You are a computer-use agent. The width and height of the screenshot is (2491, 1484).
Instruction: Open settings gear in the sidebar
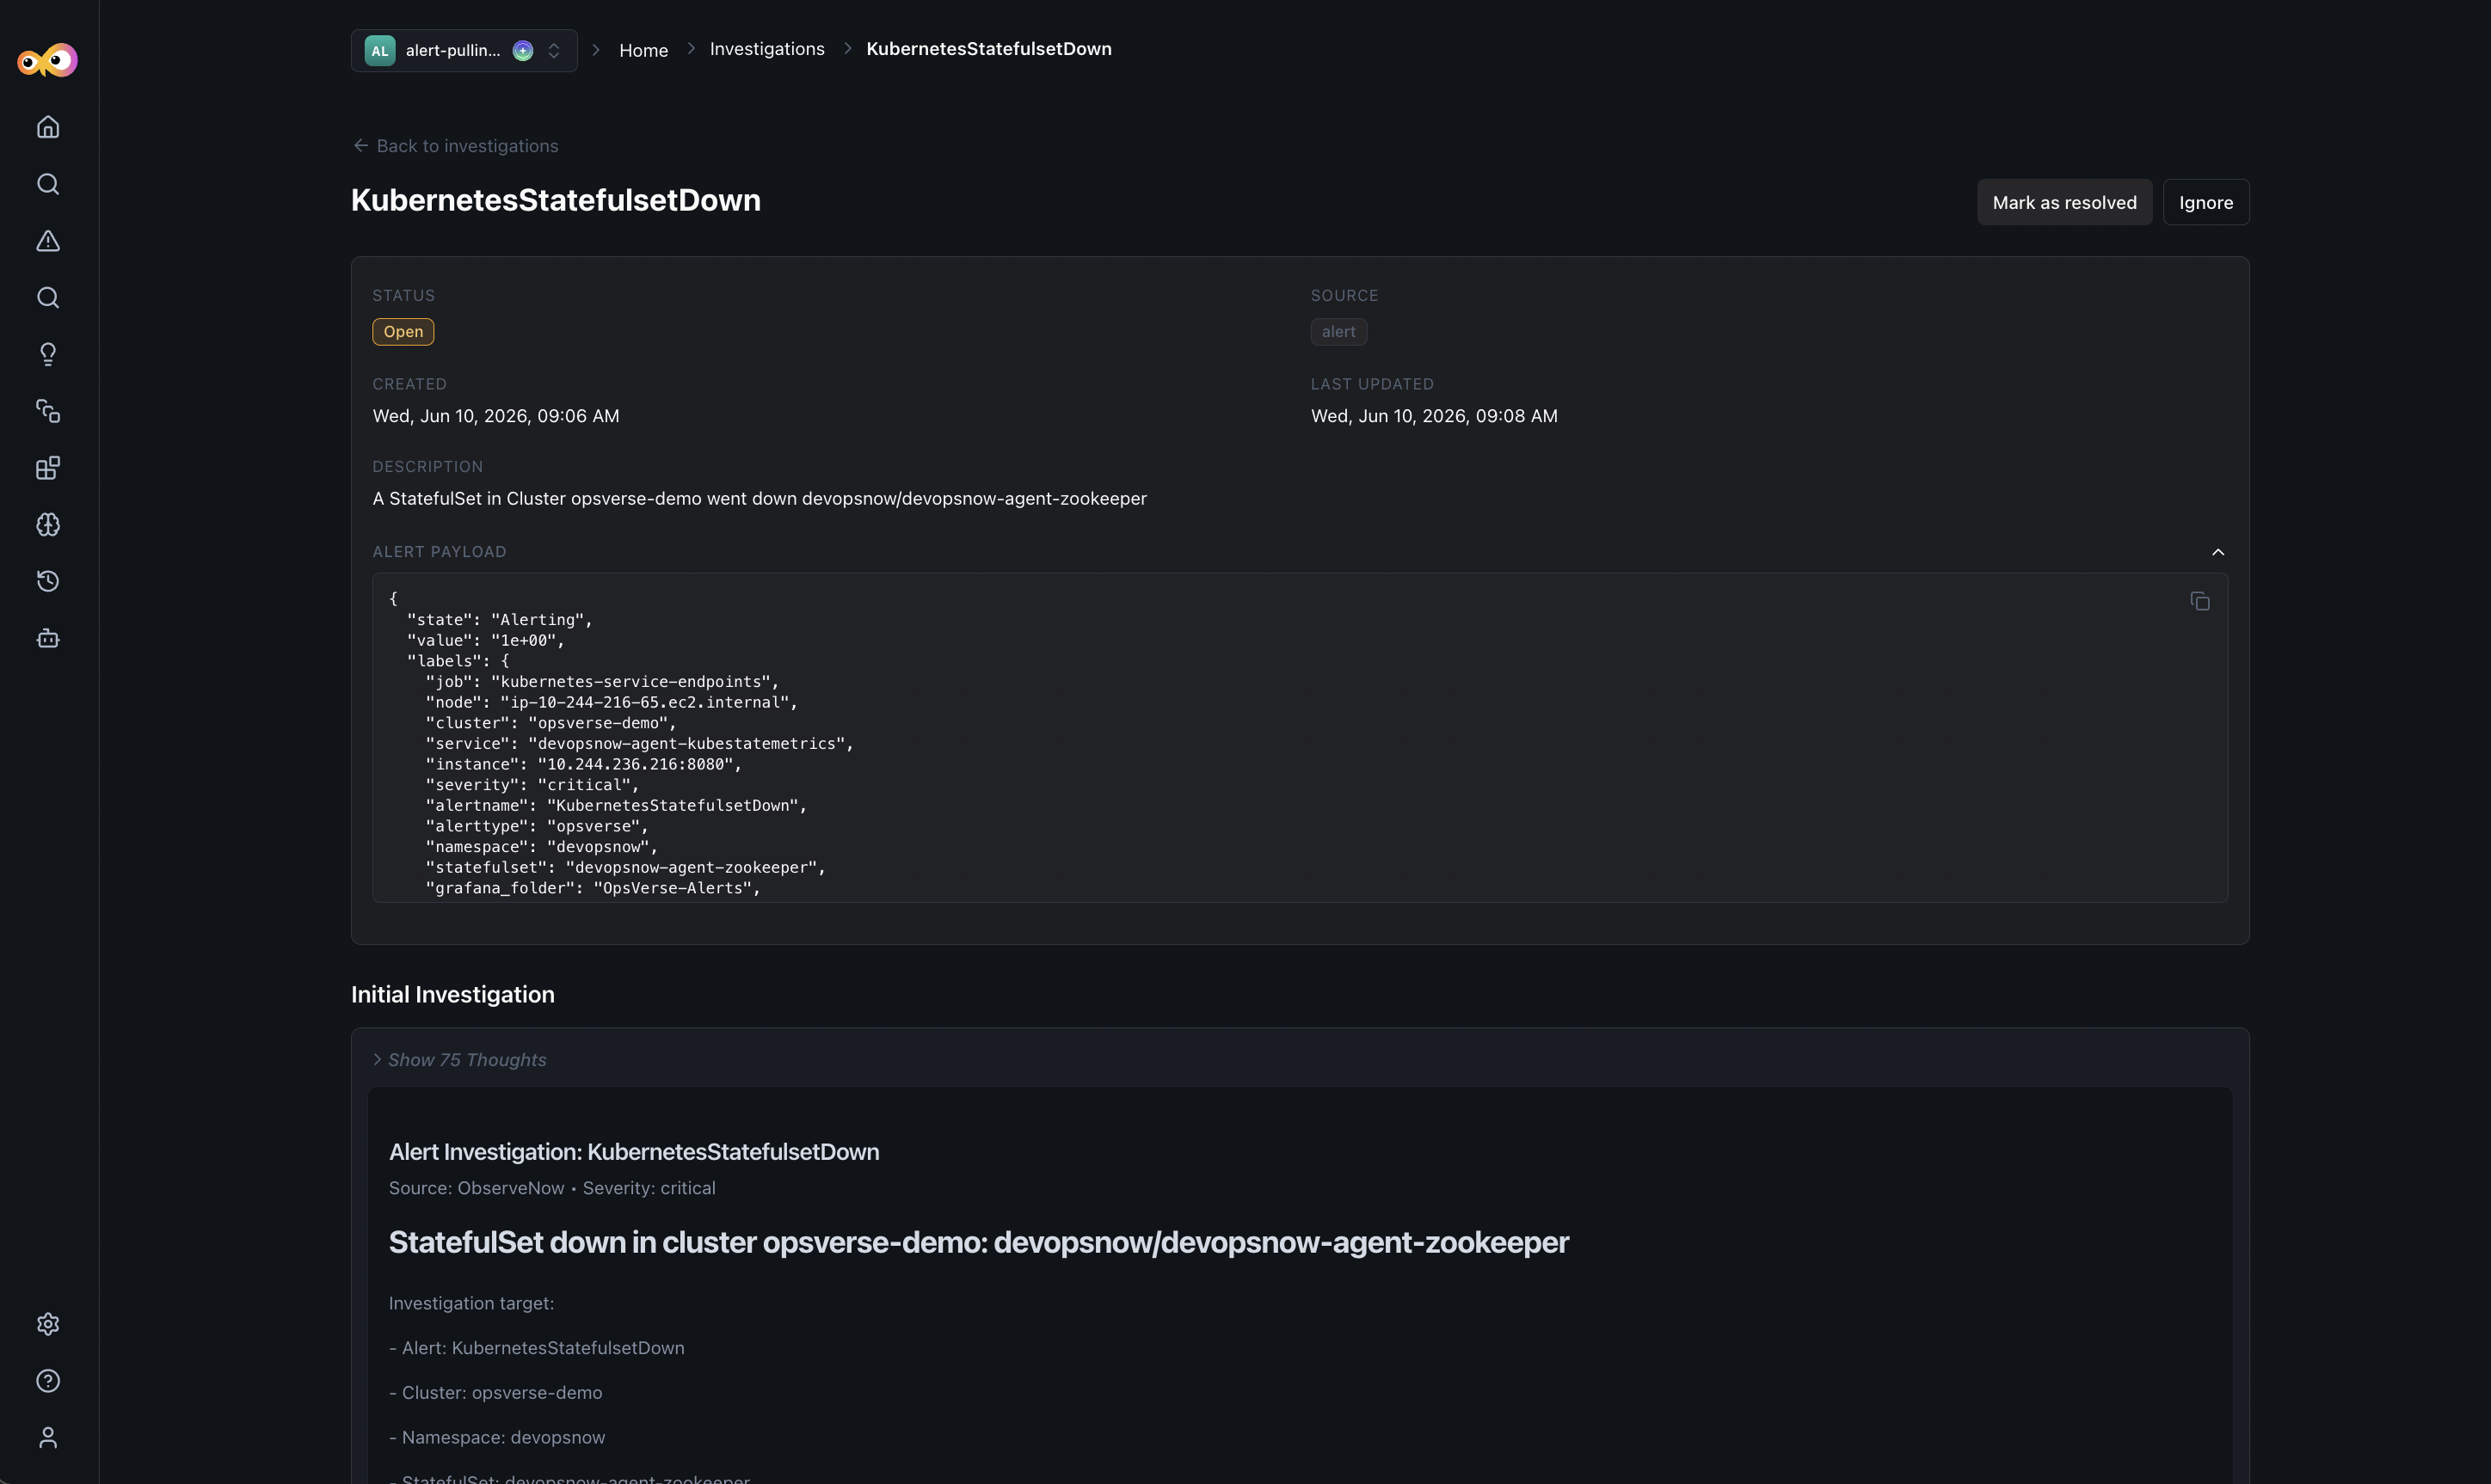(x=48, y=1324)
